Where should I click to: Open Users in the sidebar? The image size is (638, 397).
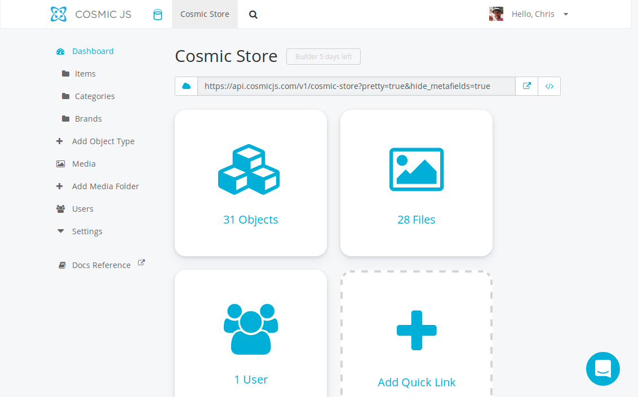click(x=83, y=209)
